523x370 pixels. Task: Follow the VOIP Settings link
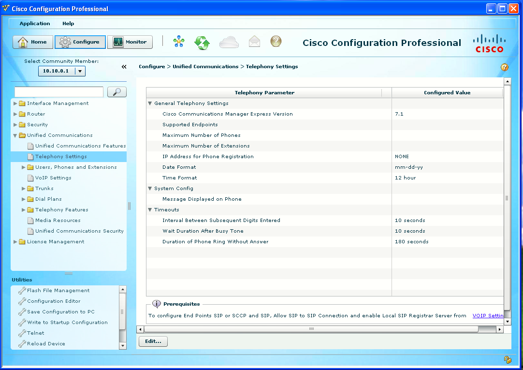click(x=488, y=316)
